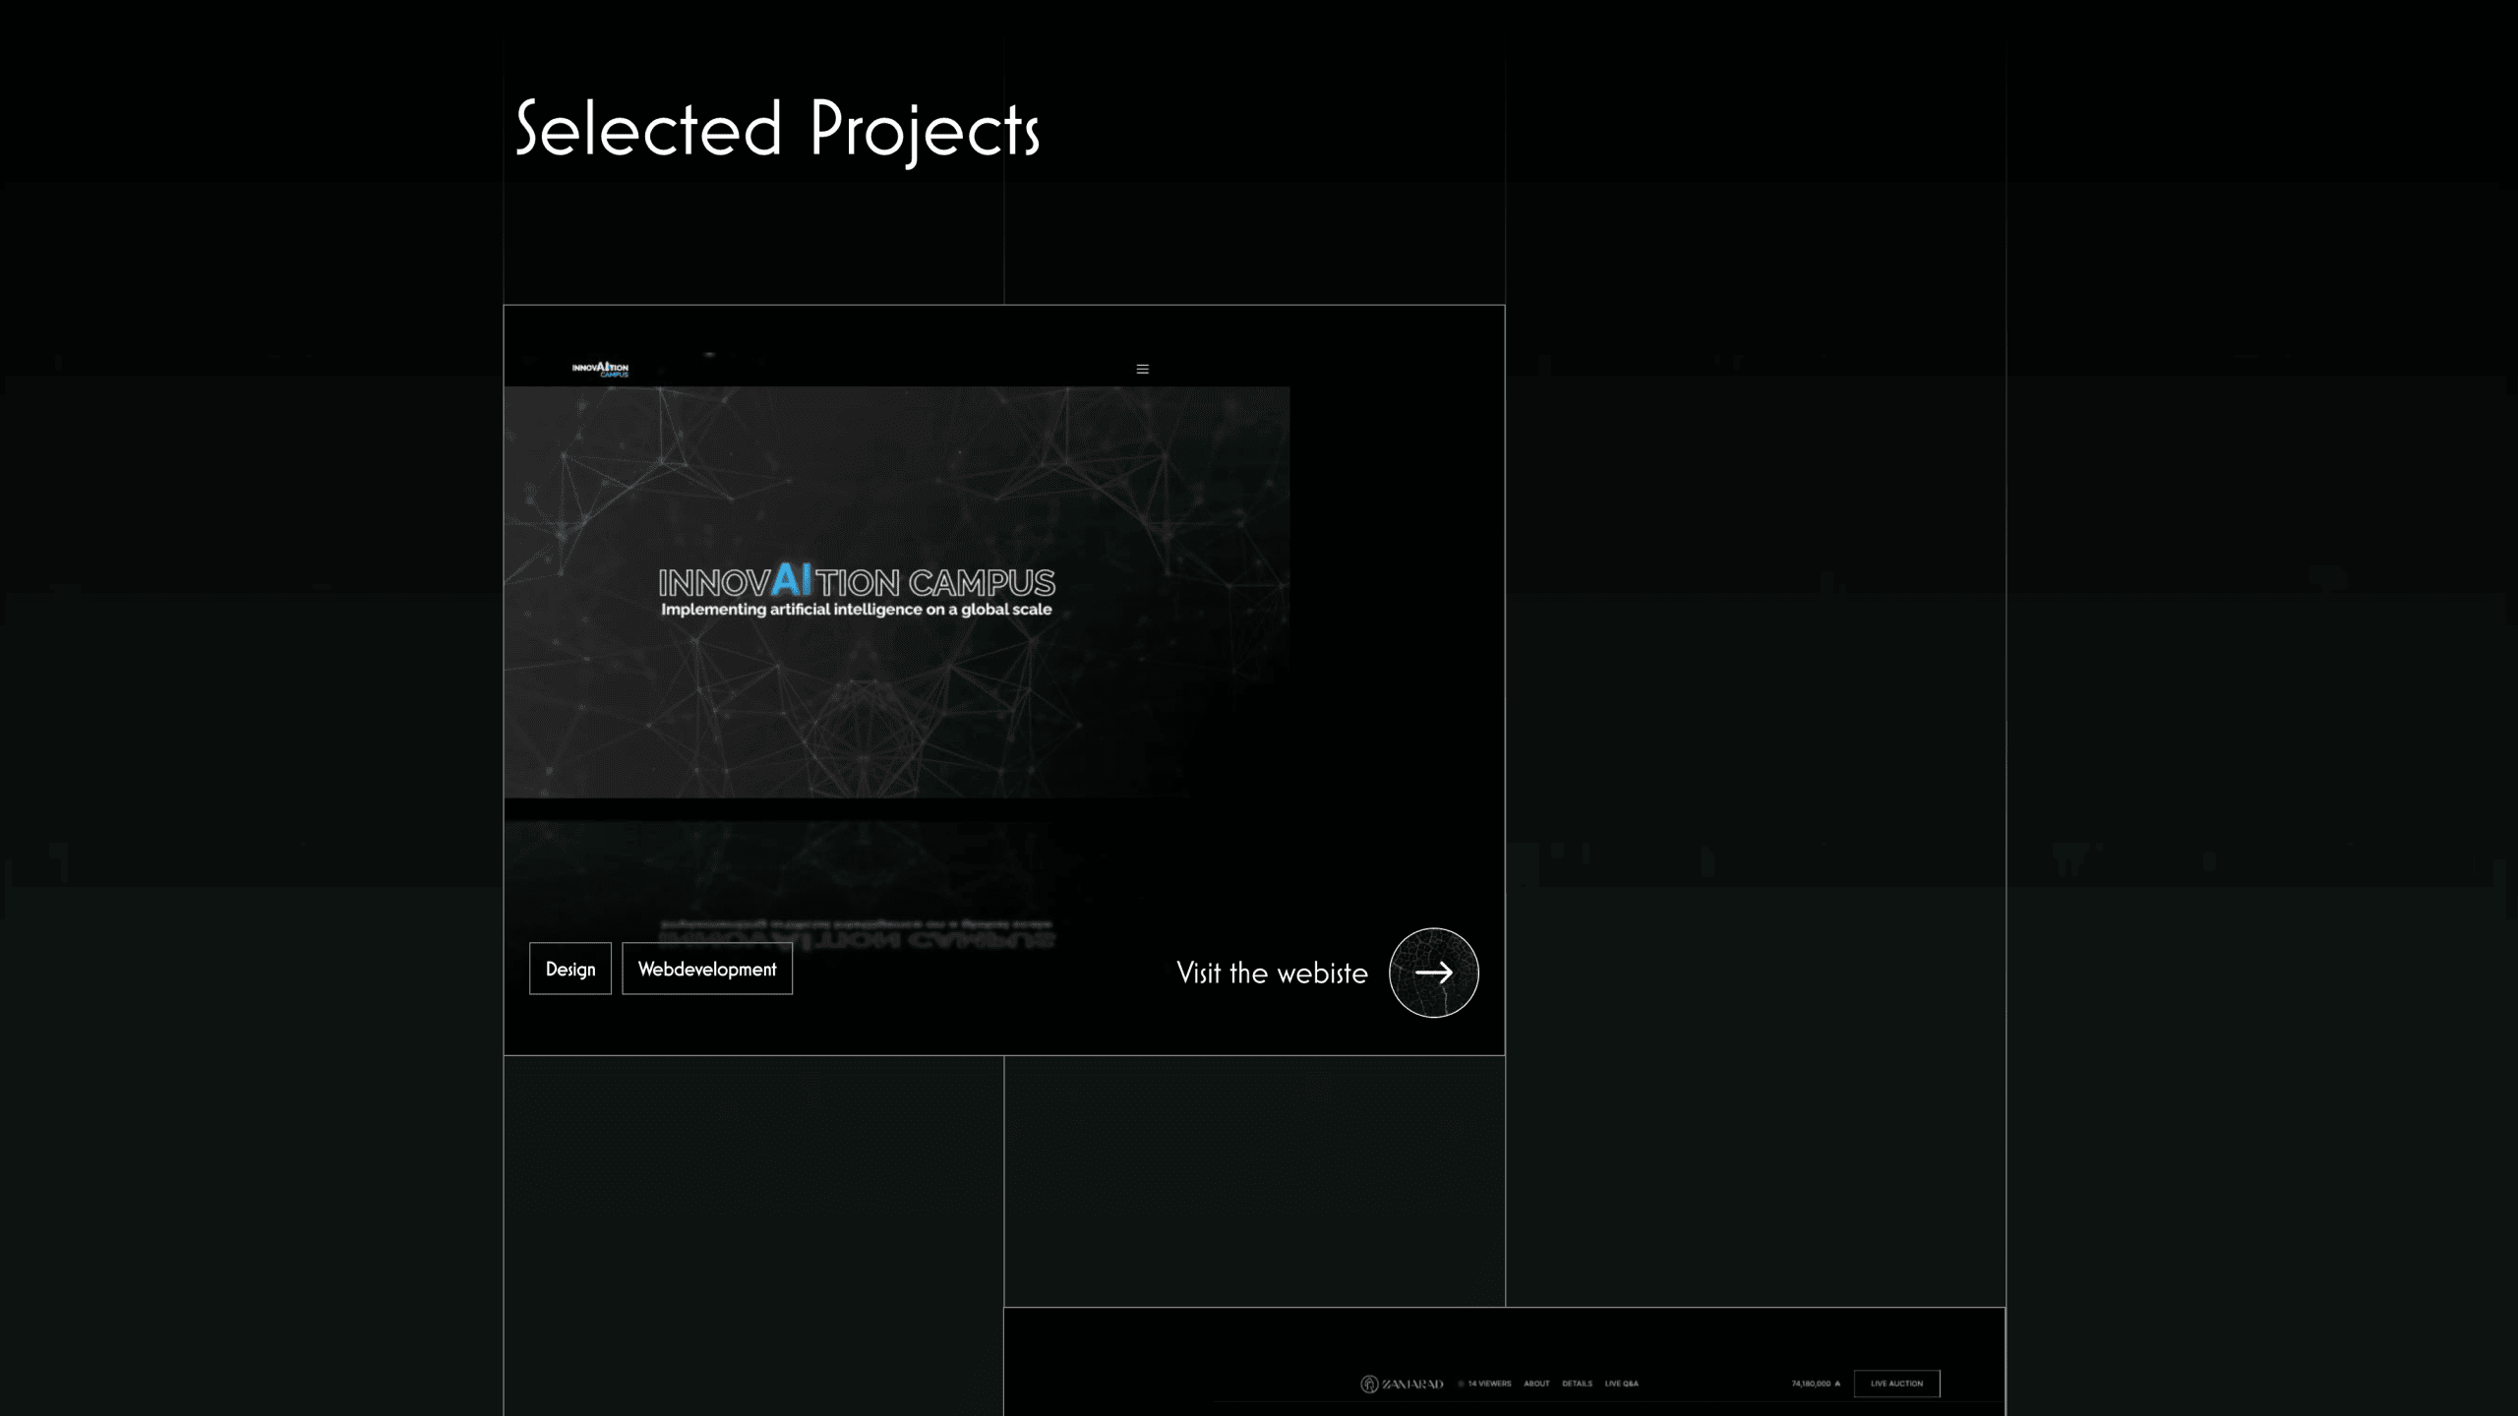This screenshot has width=2518, height=1416.
Task: Select the Webdevelopment tag
Action: point(706,969)
